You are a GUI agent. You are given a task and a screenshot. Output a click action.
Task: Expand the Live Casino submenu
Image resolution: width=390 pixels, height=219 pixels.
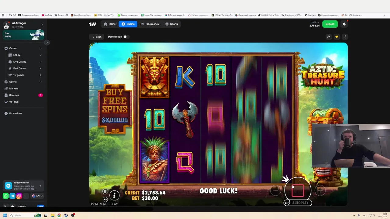pos(40,62)
